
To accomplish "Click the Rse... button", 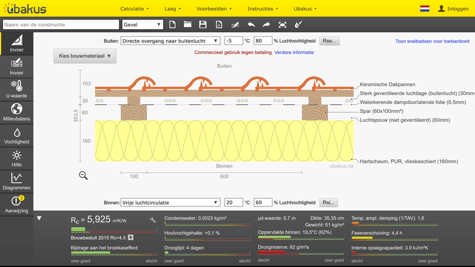I will 330,41.
